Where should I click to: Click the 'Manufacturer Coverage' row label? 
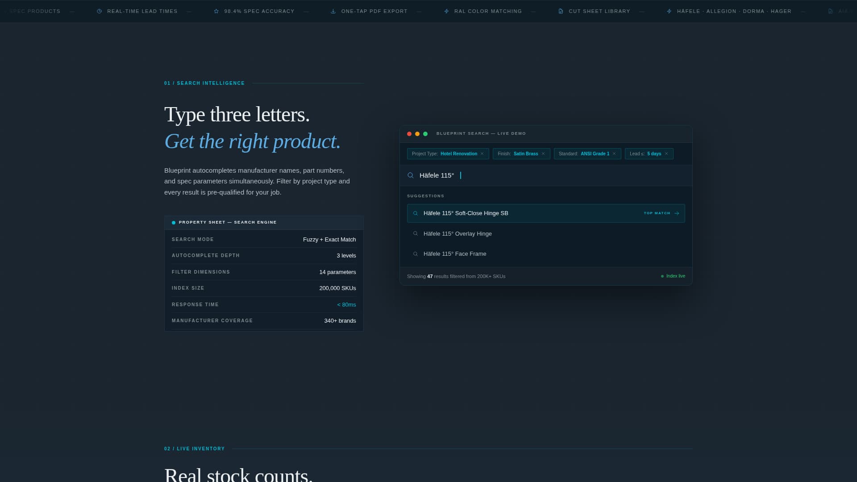pyautogui.click(x=212, y=321)
